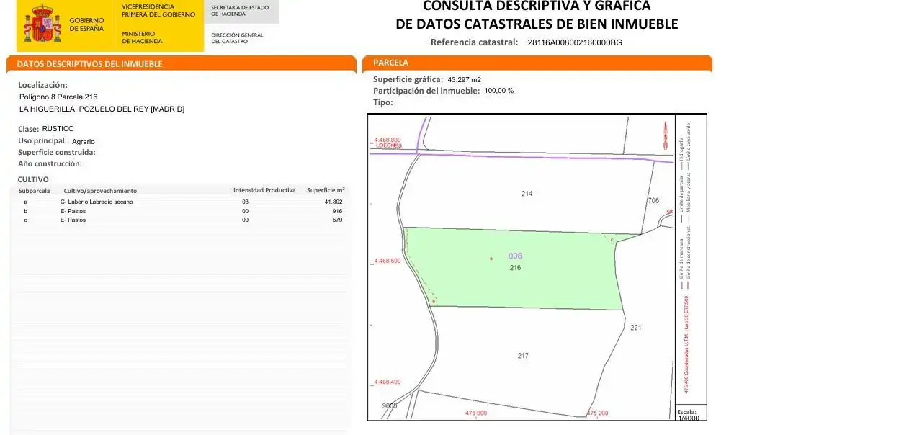The width and height of the screenshot is (922, 435).
Task: Click the Coordenadas U.T.M. Huso 30 legend text
Action: point(686,344)
